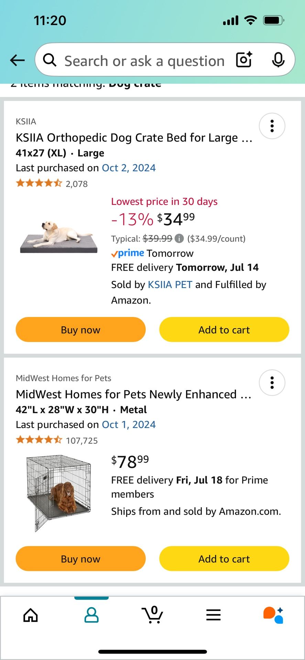Open options menu for MidWest crate
The height and width of the screenshot is (660, 305).
pyautogui.click(x=272, y=383)
